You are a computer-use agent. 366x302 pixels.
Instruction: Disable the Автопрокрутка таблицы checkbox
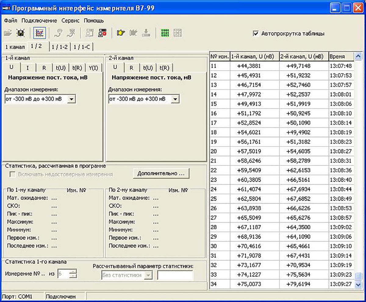256,34
